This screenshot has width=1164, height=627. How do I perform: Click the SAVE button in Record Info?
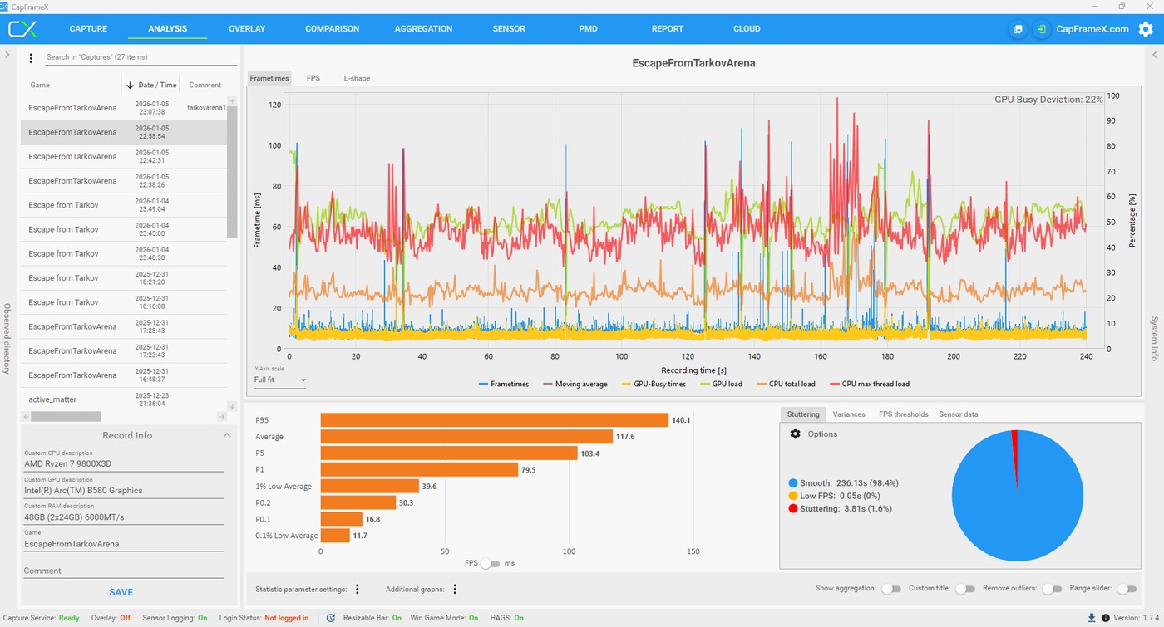(121, 592)
